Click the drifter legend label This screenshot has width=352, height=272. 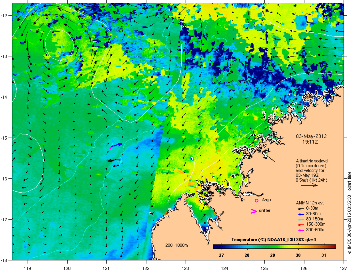[x=265, y=210]
